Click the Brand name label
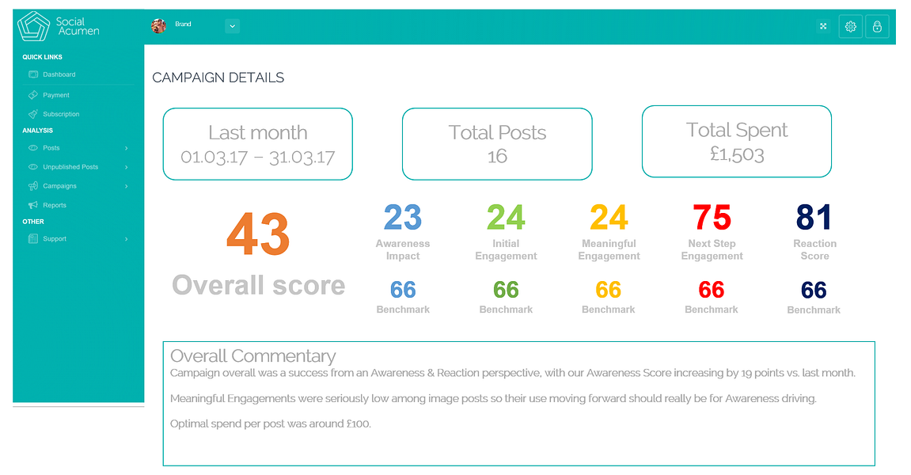911x475 pixels. point(183,24)
